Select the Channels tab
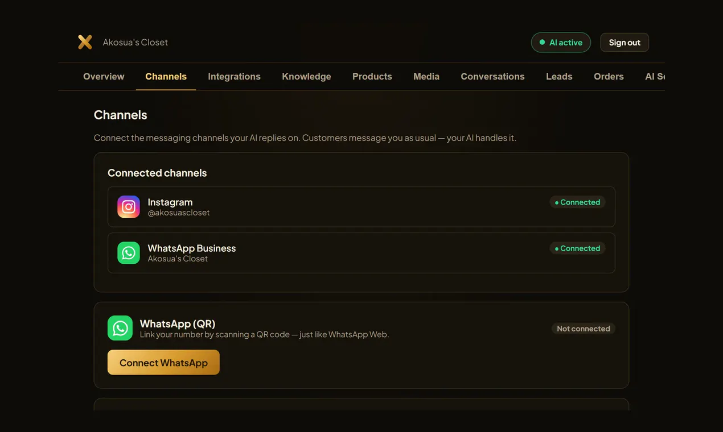This screenshot has width=723, height=432. click(x=166, y=76)
